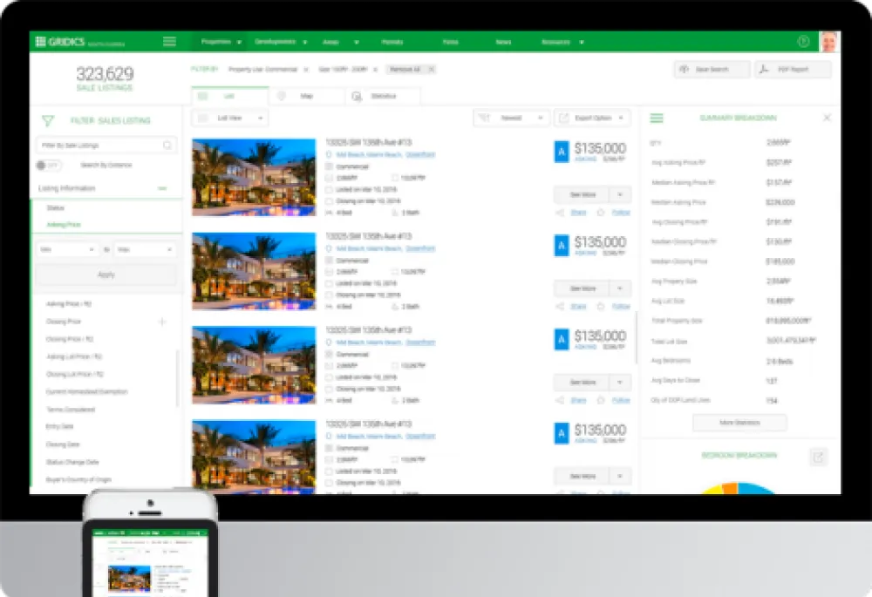Screen dimensions: 872x597
Task: Click the help icon in green header
Action: pyautogui.click(x=803, y=42)
